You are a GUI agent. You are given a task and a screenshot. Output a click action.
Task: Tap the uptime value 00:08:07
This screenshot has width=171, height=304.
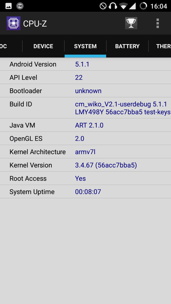tap(88, 192)
